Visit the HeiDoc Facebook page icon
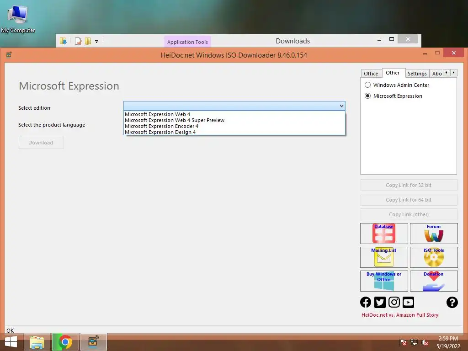This screenshot has height=351, width=468. [366, 302]
